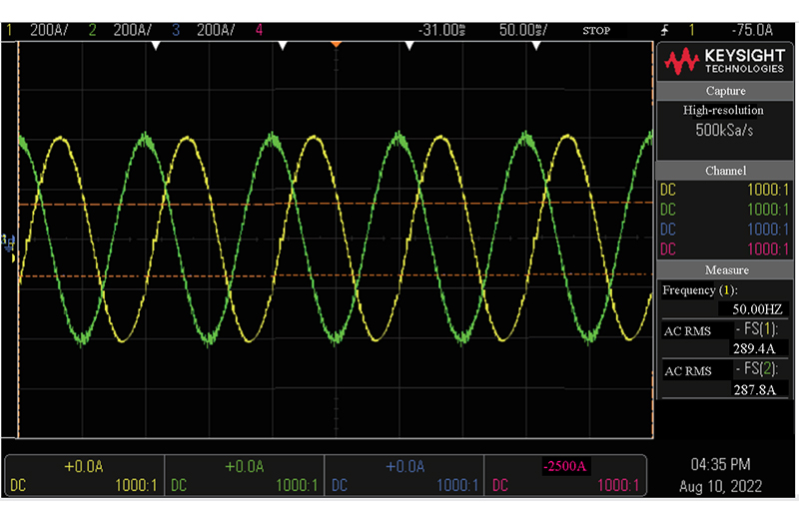Screen dimensions: 799x514
Task: Open channel 3 blue softkey with +0.0A
Action: pos(403,476)
